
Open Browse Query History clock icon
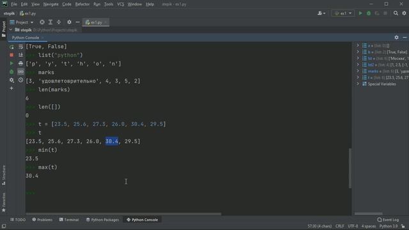(20, 80)
